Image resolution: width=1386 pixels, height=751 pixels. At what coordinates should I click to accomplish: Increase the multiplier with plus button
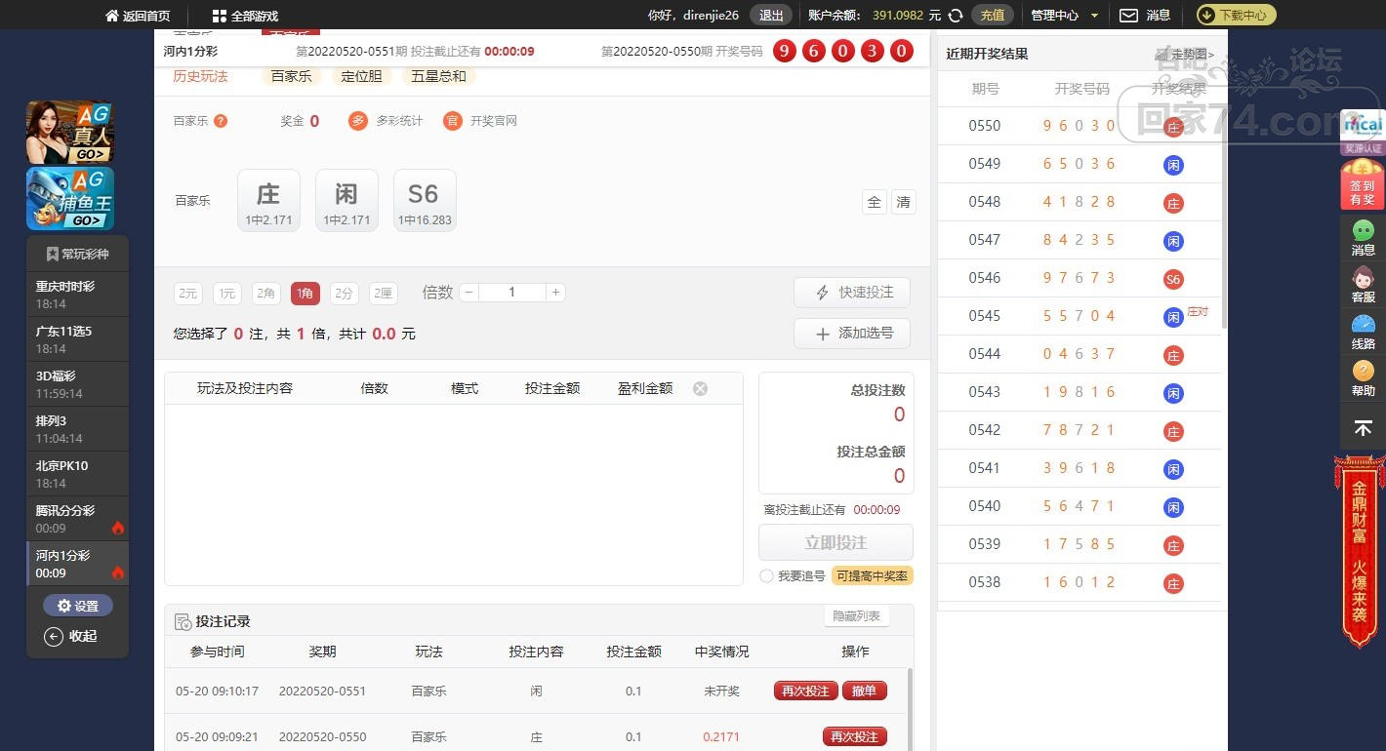(x=555, y=293)
